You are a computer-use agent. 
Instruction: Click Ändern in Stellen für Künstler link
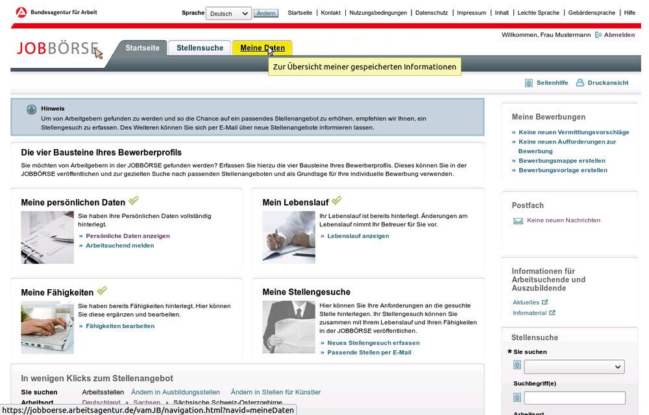(276, 392)
